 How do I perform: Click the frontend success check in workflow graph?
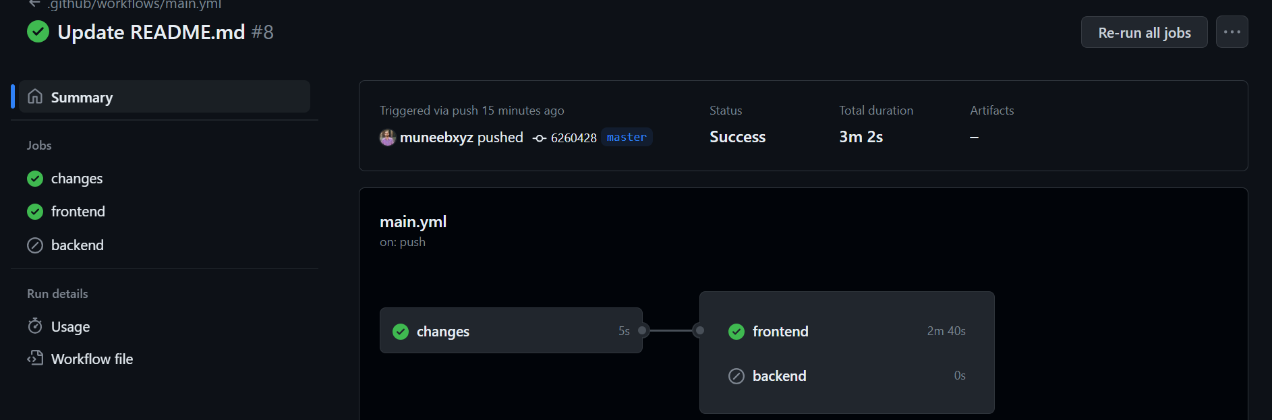pyautogui.click(x=736, y=331)
